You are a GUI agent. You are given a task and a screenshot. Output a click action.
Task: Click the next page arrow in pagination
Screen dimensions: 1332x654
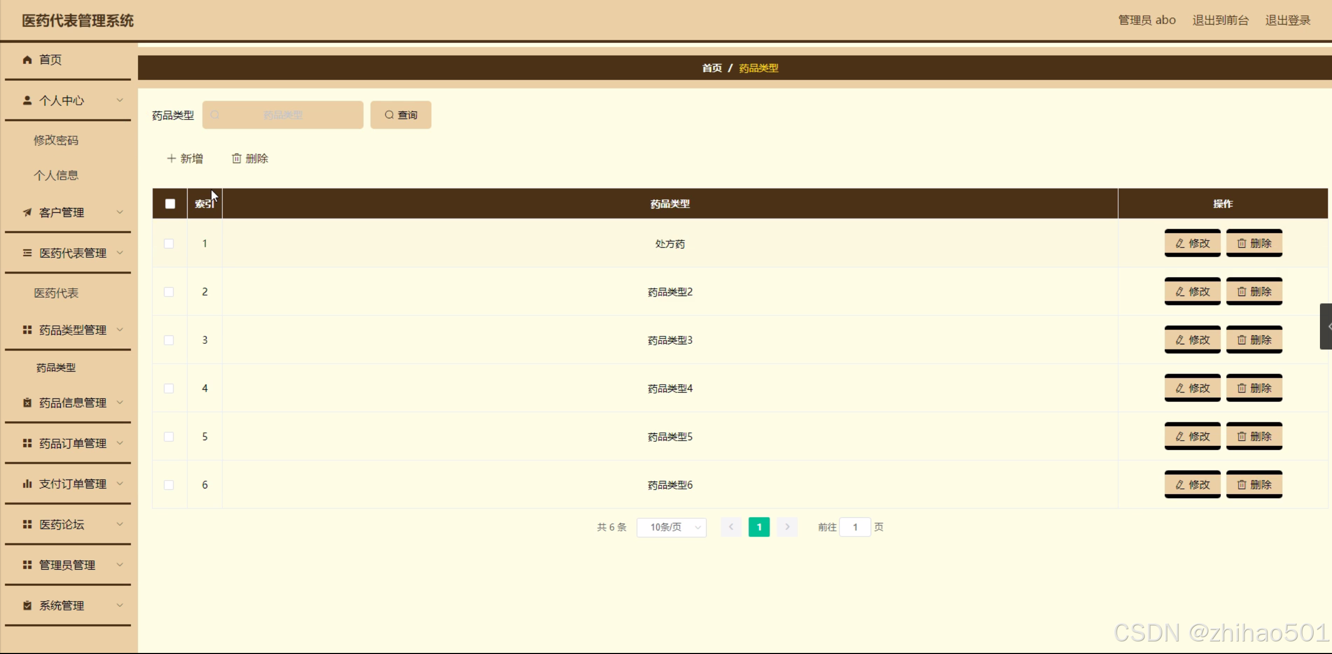(x=787, y=527)
